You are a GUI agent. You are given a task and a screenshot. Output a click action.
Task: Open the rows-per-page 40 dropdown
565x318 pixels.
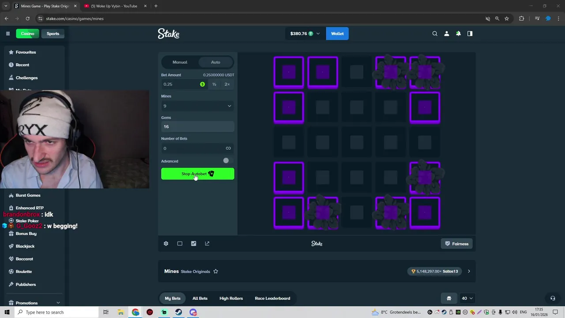pyautogui.click(x=467, y=298)
